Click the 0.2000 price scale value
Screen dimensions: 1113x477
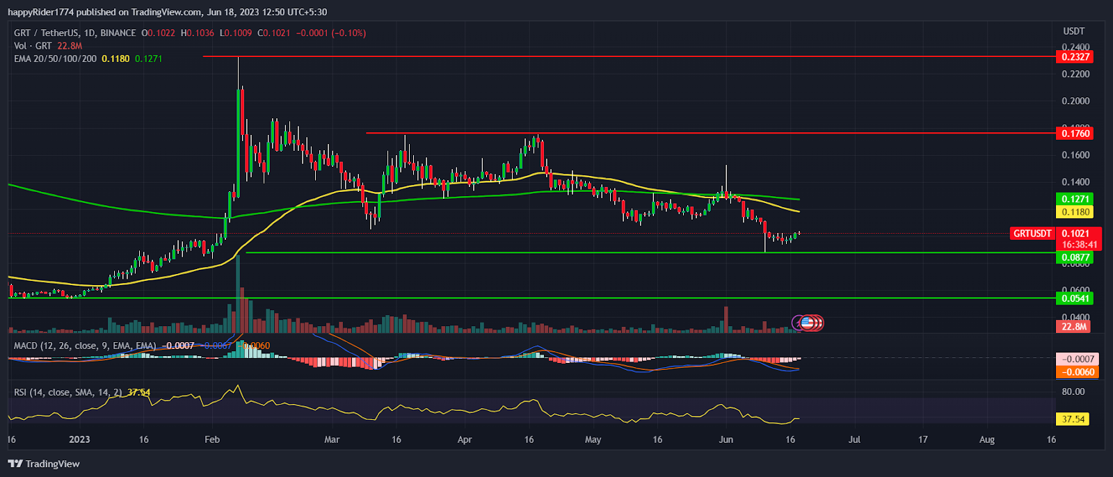point(1075,102)
